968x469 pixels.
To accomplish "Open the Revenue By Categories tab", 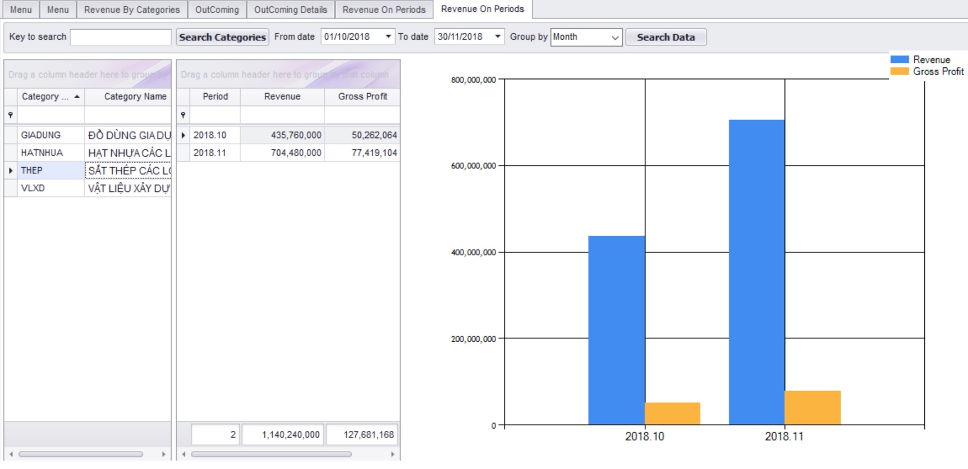I will pyautogui.click(x=132, y=10).
